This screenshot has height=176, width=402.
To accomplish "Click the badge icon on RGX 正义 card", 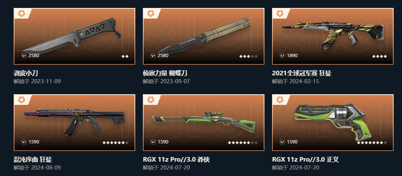I will (280, 100).
